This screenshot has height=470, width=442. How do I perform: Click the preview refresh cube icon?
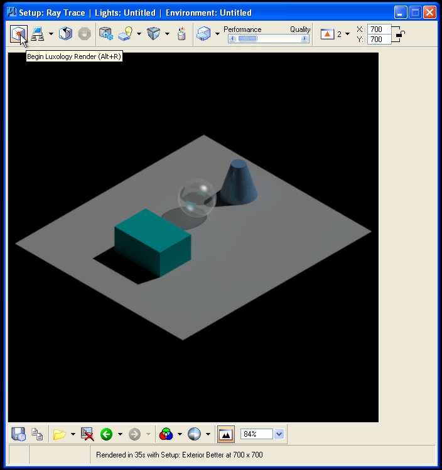click(65, 34)
